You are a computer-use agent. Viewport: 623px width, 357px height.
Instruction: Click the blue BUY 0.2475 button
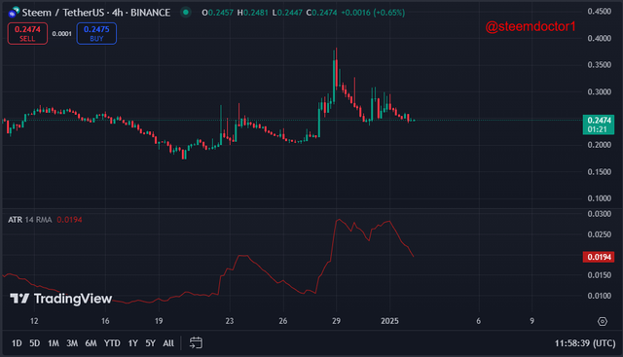[96, 33]
